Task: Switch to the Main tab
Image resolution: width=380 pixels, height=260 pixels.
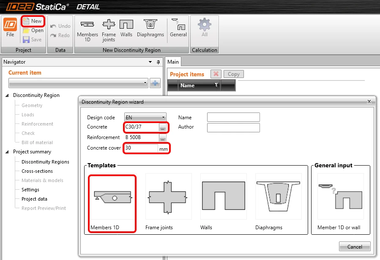Action: pyautogui.click(x=173, y=62)
